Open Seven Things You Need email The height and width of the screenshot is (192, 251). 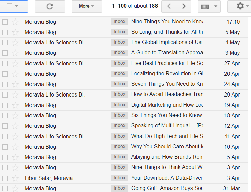[x=167, y=84]
